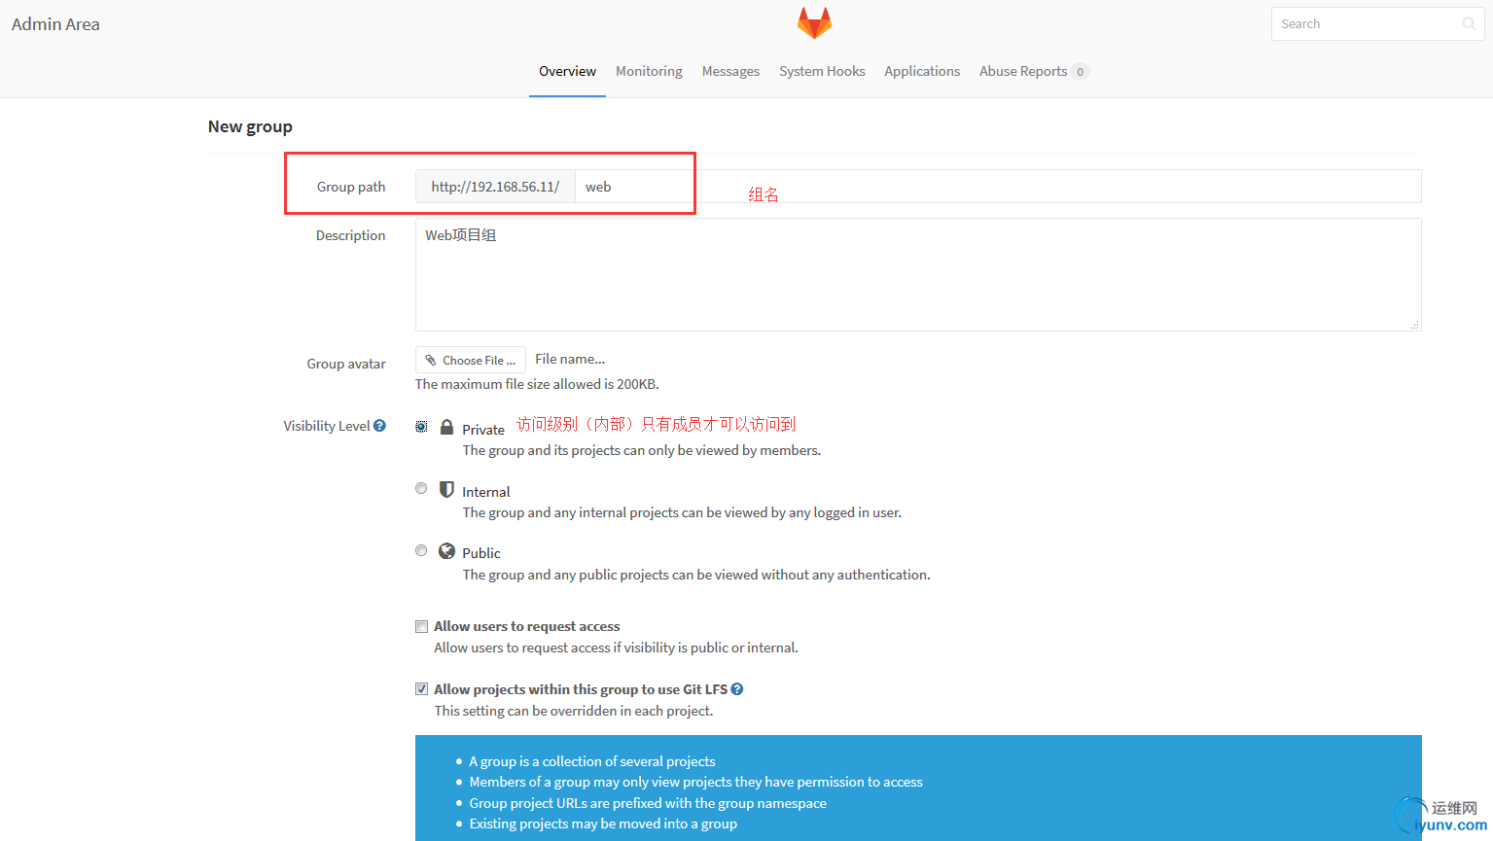Select the Internal visibility radio button
This screenshot has width=1493, height=841.
point(421,489)
